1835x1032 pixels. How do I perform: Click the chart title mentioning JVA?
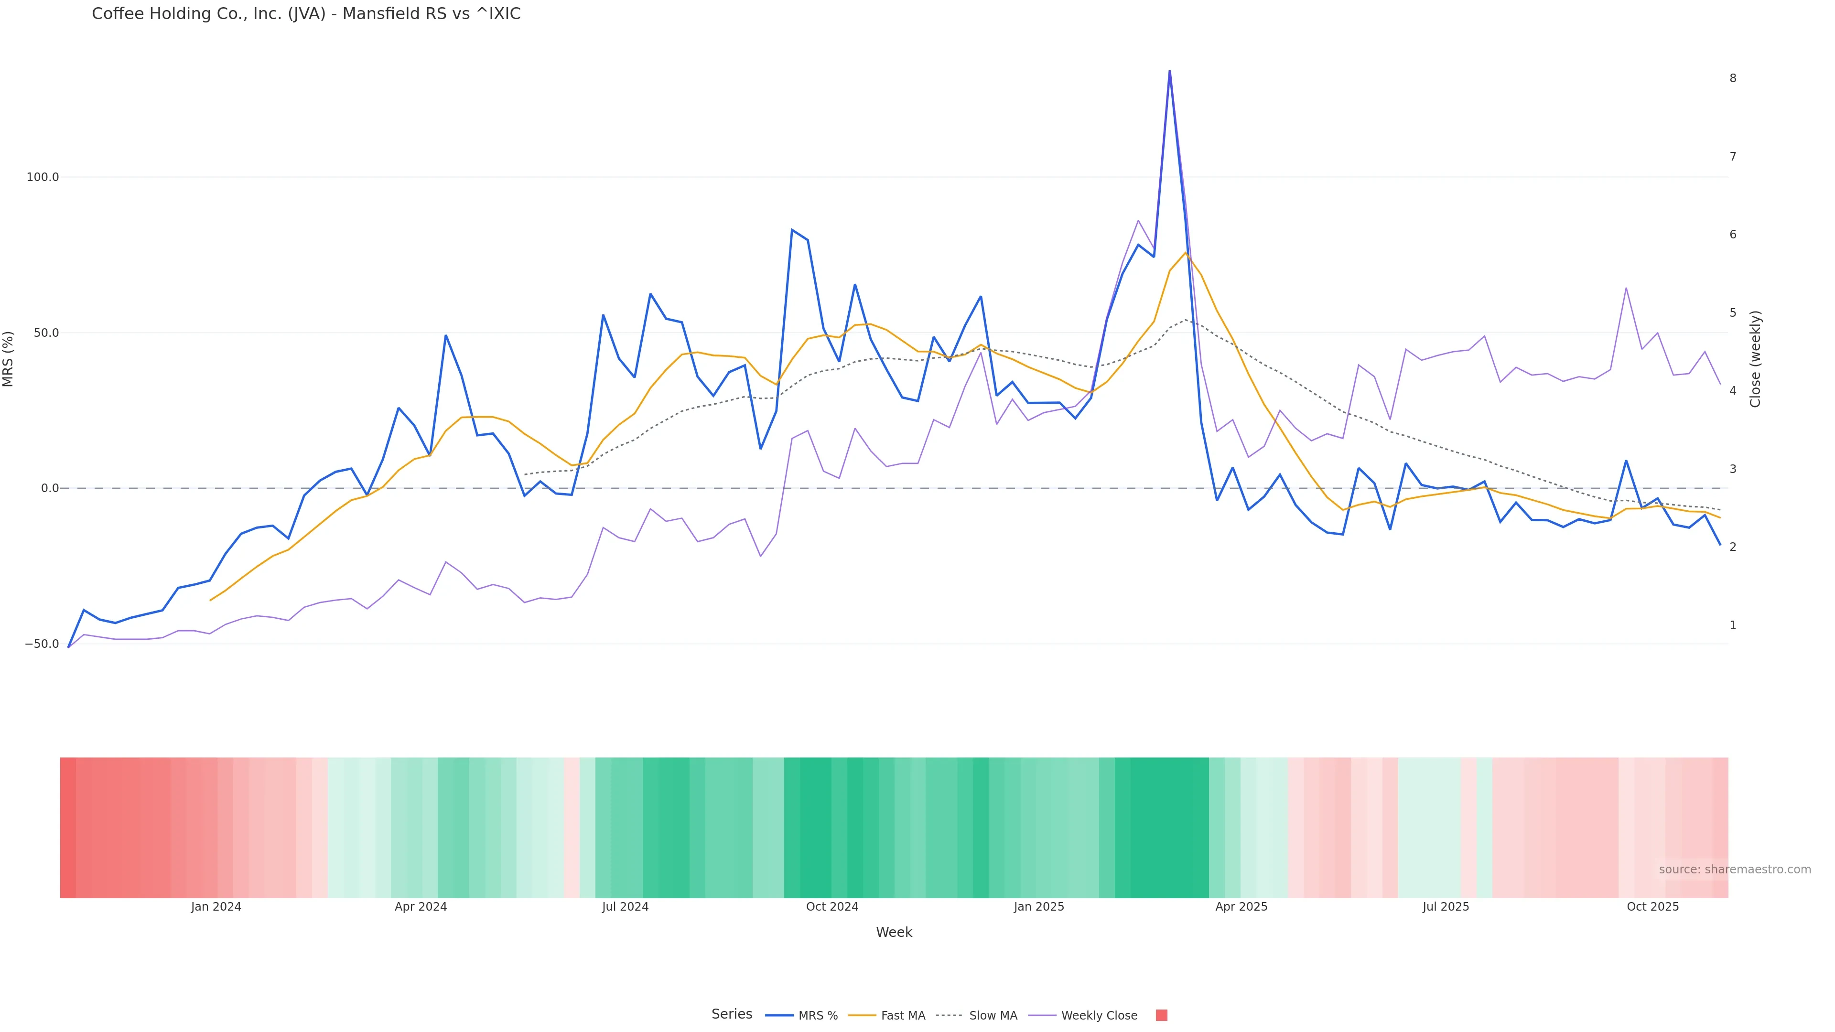306,14
